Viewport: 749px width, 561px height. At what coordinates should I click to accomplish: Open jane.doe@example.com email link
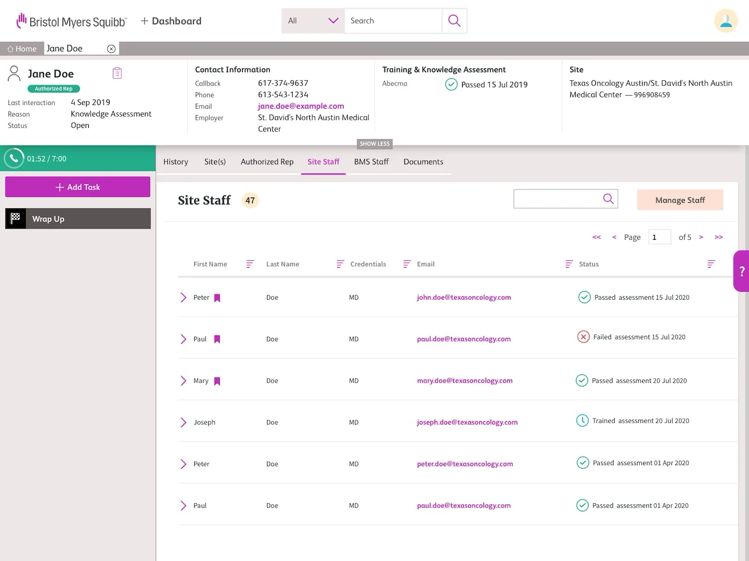[x=301, y=106]
